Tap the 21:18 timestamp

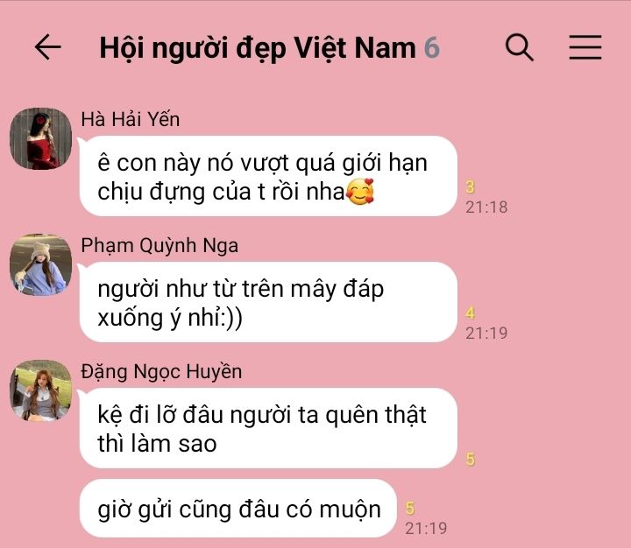pyautogui.click(x=486, y=207)
